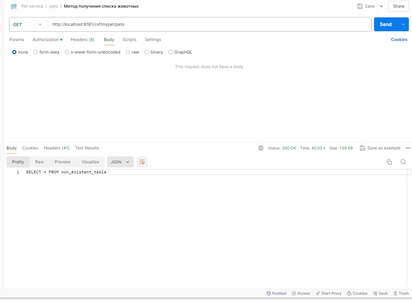Open the GET method dropdown

28,24
